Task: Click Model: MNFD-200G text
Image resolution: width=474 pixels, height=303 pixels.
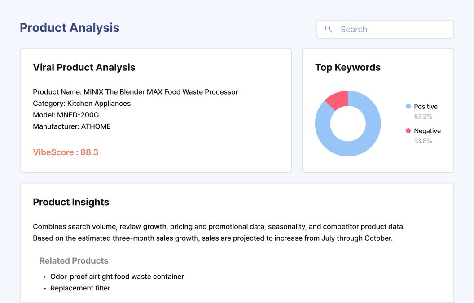Action: tap(66, 115)
